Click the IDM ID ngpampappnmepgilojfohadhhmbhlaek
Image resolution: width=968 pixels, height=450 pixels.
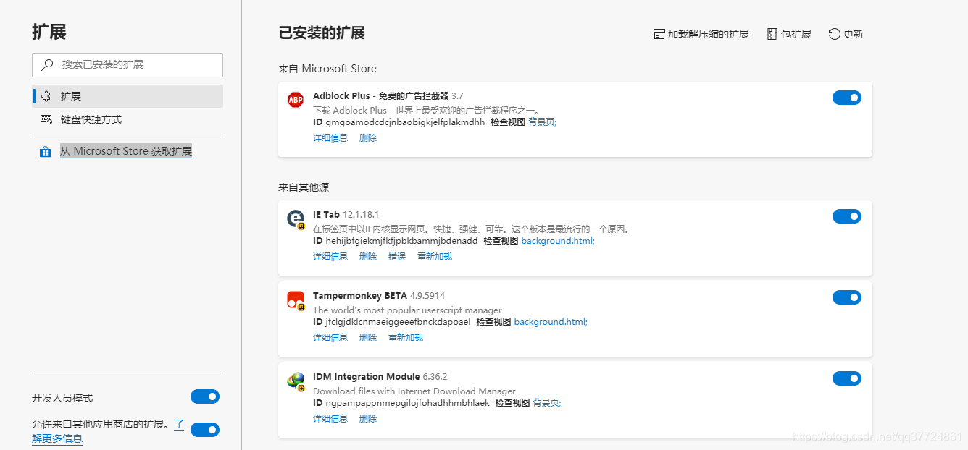point(407,403)
